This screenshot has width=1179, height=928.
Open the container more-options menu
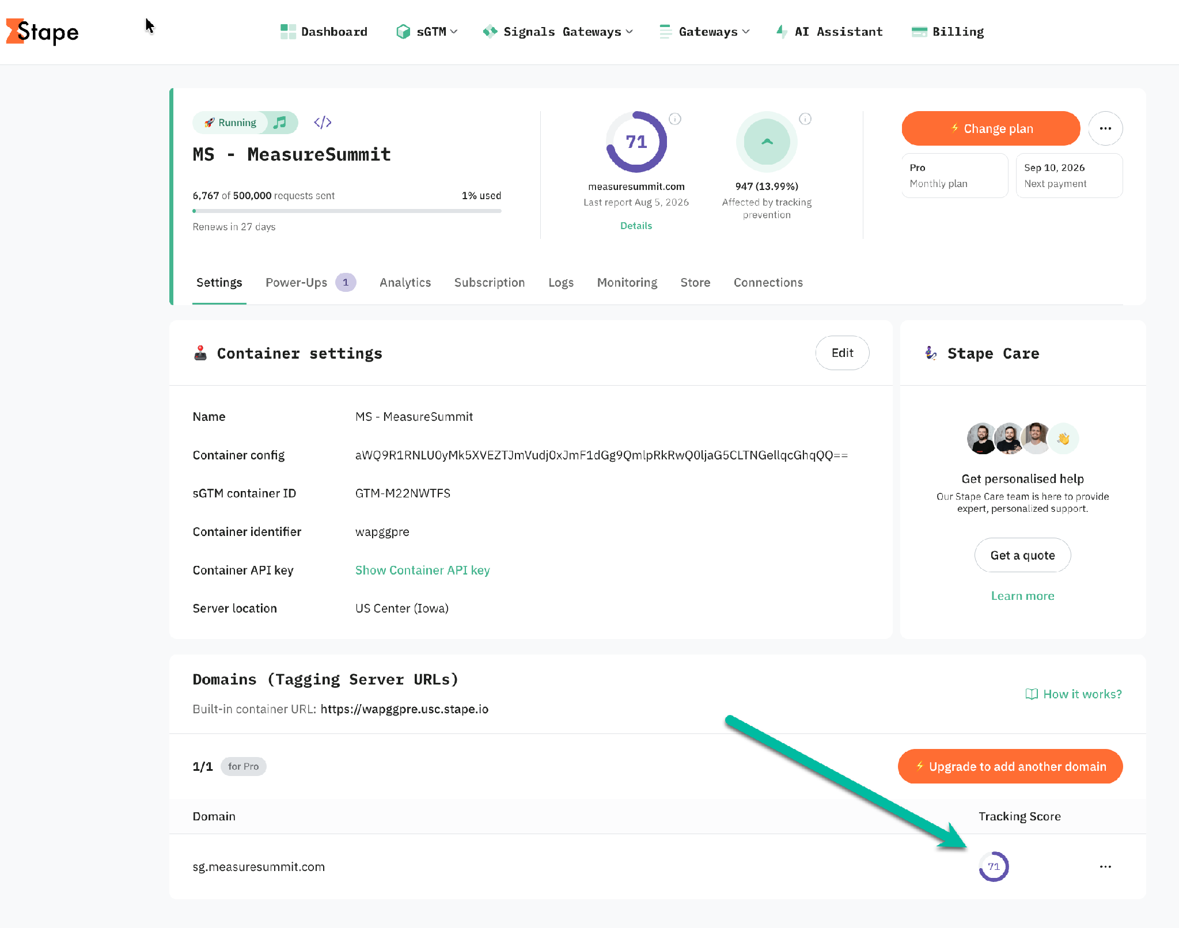1105,128
